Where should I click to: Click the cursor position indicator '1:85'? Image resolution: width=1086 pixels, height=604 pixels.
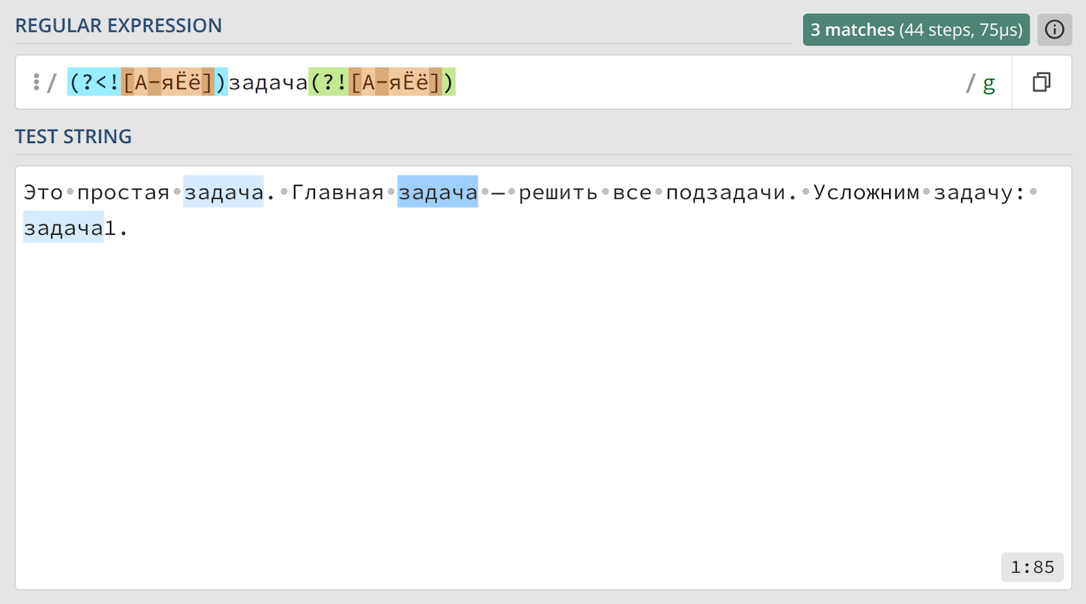tap(1032, 567)
